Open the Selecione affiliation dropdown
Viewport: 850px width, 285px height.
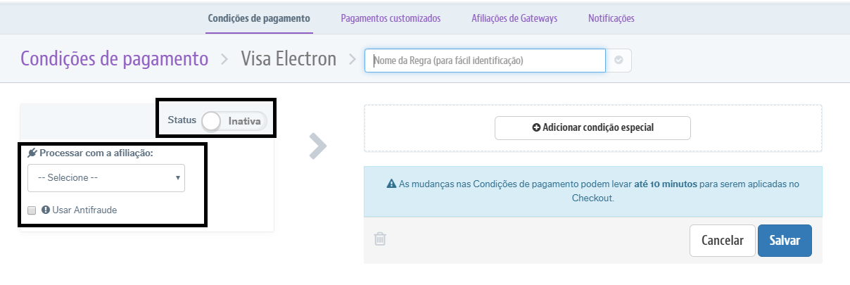(x=106, y=178)
